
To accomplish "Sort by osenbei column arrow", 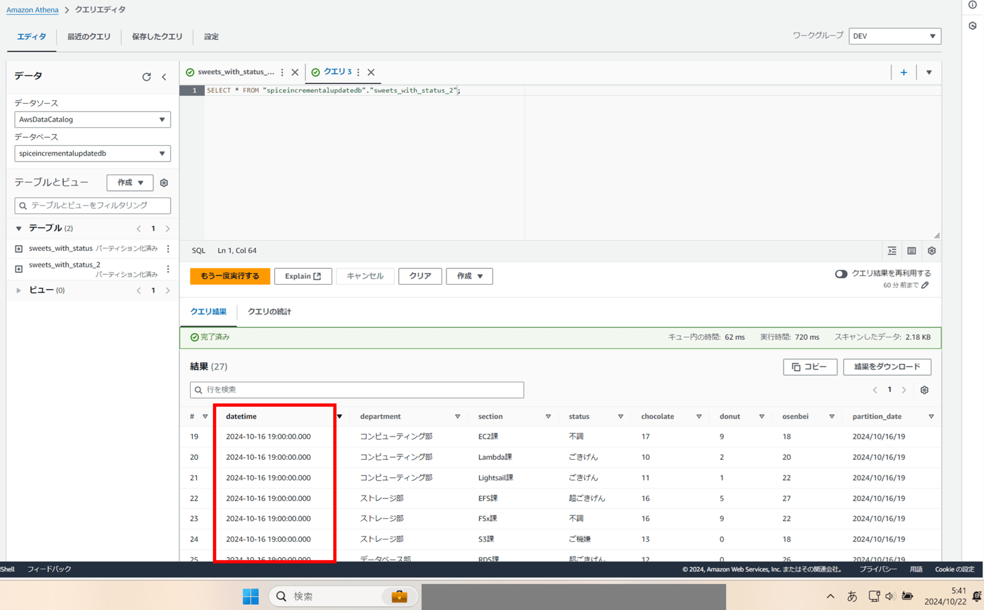I will pyautogui.click(x=831, y=417).
